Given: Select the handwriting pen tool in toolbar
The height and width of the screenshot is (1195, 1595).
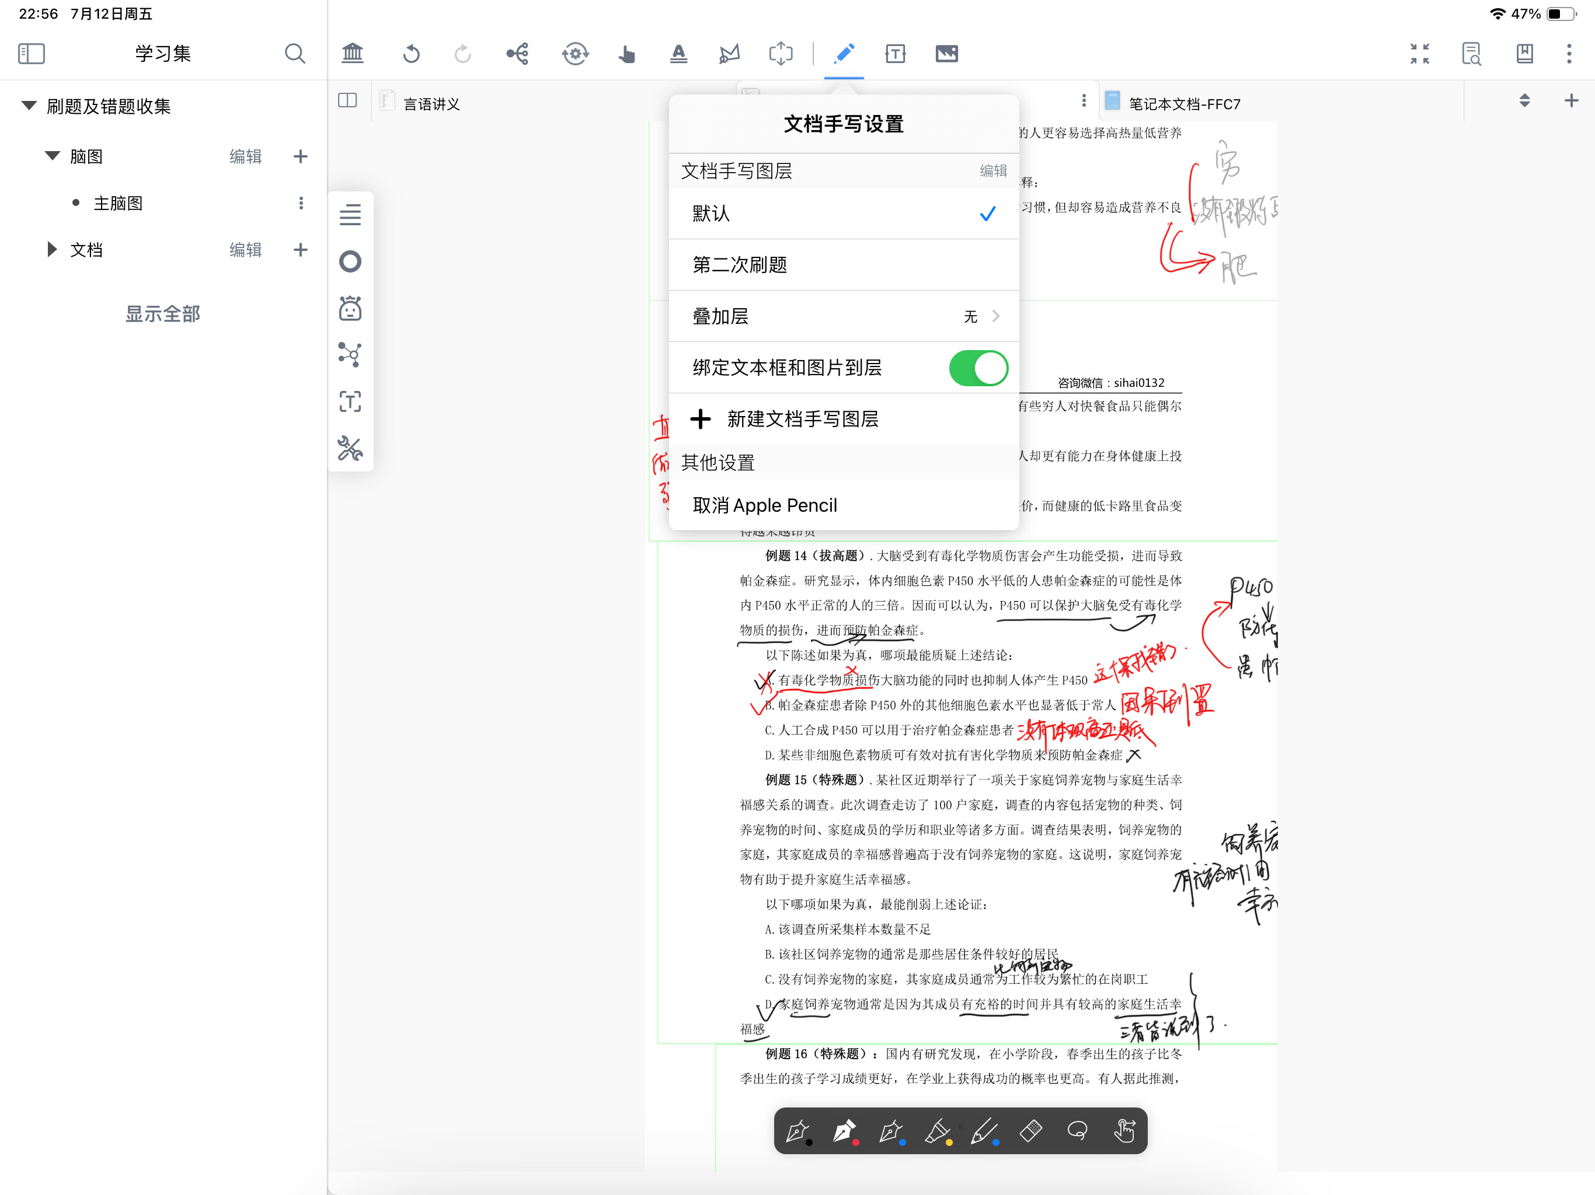Looking at the screenshot, I should point(844,53).
